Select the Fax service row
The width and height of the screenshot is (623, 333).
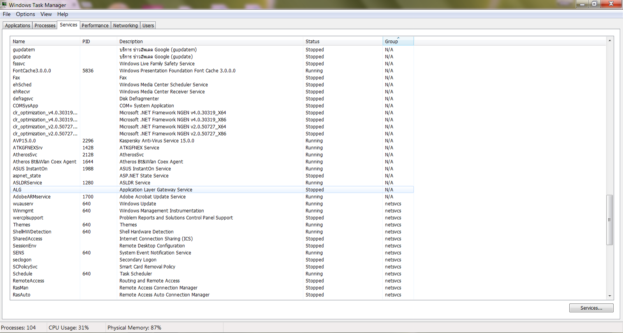212,78
